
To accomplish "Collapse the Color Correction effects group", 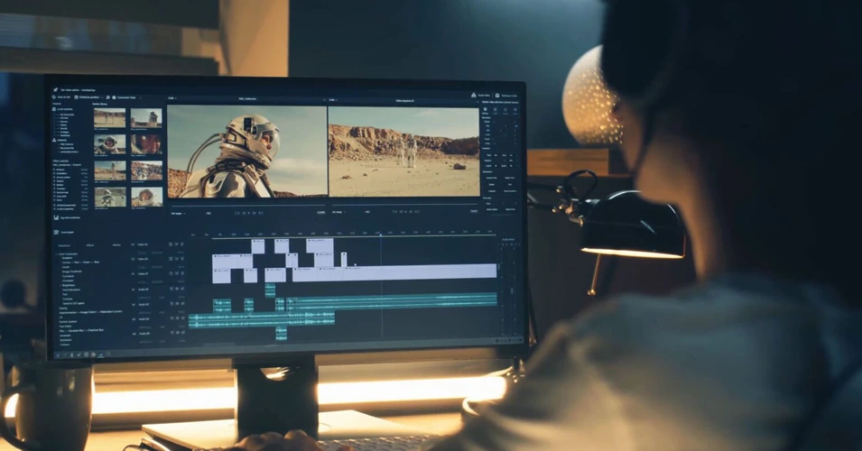I will (x=56, y=254).
